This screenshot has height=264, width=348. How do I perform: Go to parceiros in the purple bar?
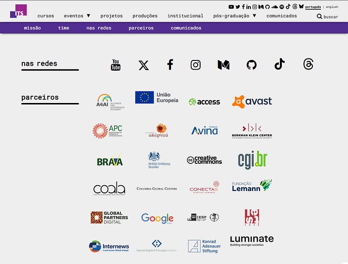pos(141,28)
